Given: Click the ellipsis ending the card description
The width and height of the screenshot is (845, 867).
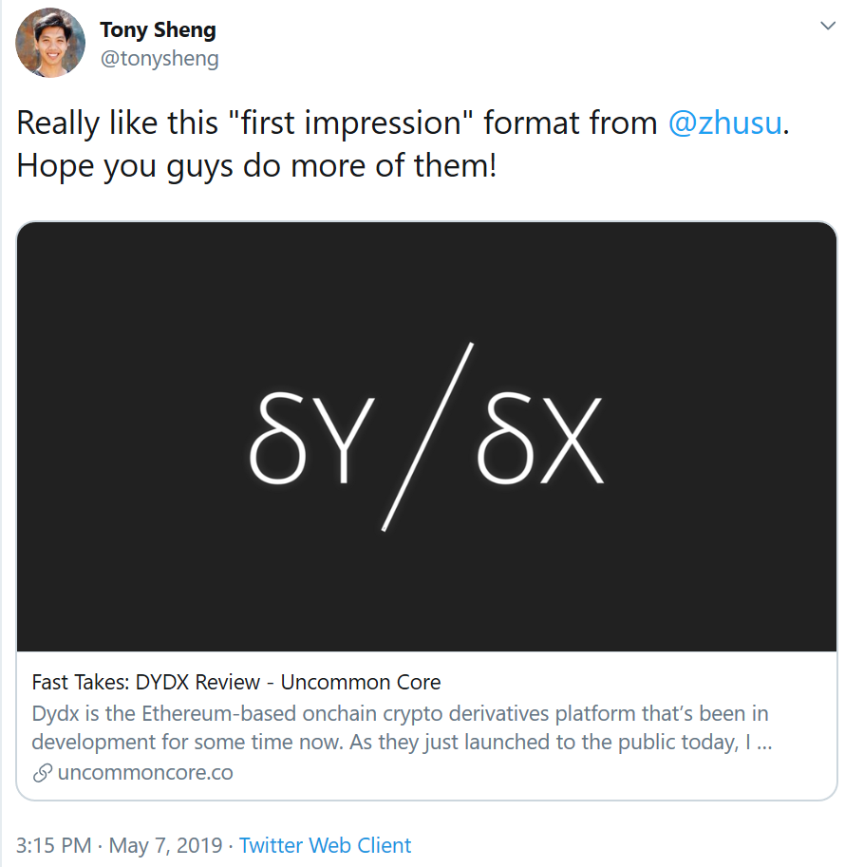Looking at the screenshot, I should tap(762, 743).
